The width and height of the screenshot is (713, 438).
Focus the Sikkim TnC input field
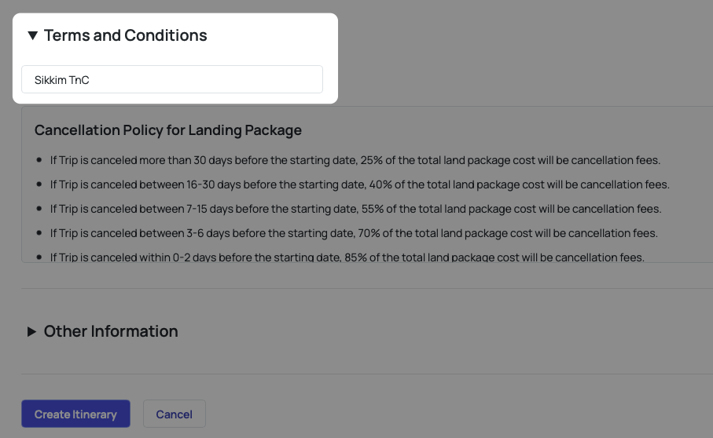click(172, 79)
